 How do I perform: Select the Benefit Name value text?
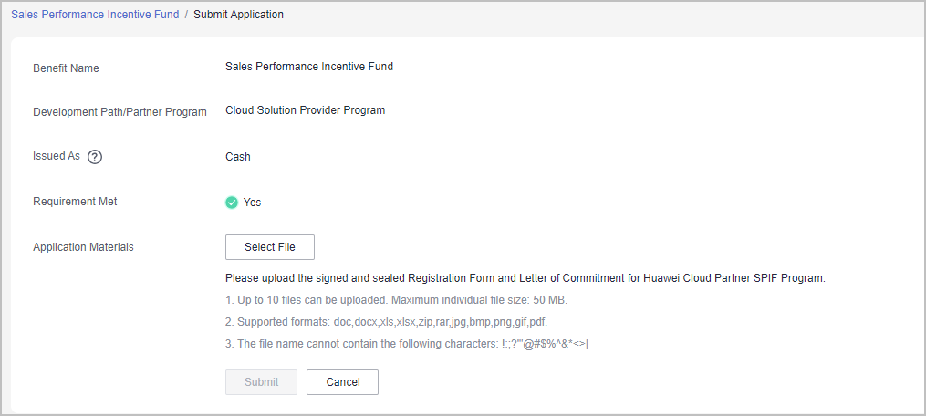click(309, 67)
